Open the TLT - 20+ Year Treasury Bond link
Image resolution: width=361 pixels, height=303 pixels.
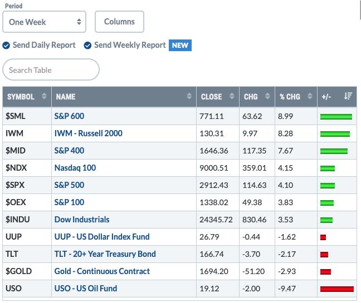coord(105,254)
